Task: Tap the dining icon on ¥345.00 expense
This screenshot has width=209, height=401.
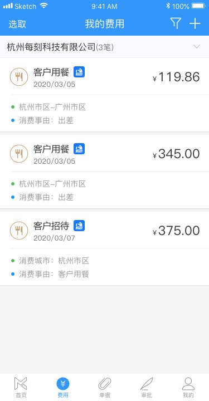Action: click(x=19, y=154)
